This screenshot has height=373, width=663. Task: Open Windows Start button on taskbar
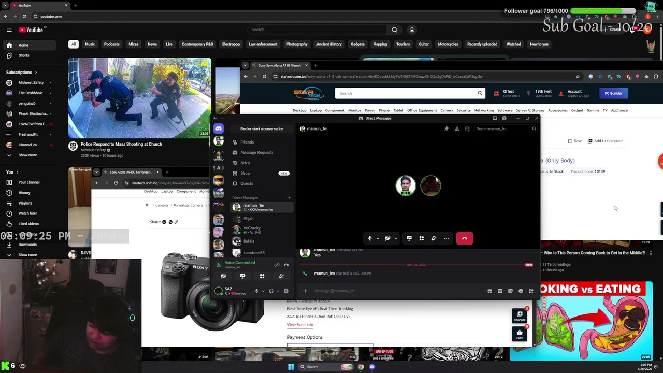291,367
